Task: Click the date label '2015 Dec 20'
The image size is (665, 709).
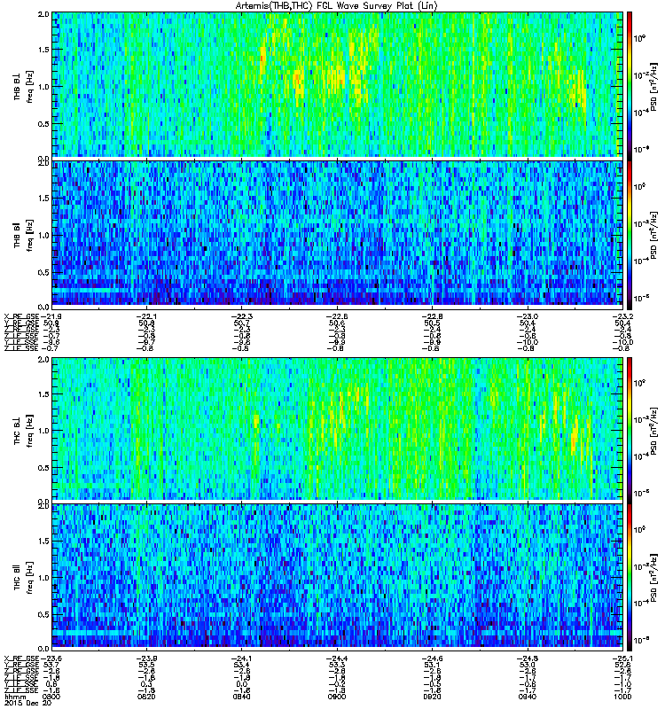Action: (x=28, y=703)
